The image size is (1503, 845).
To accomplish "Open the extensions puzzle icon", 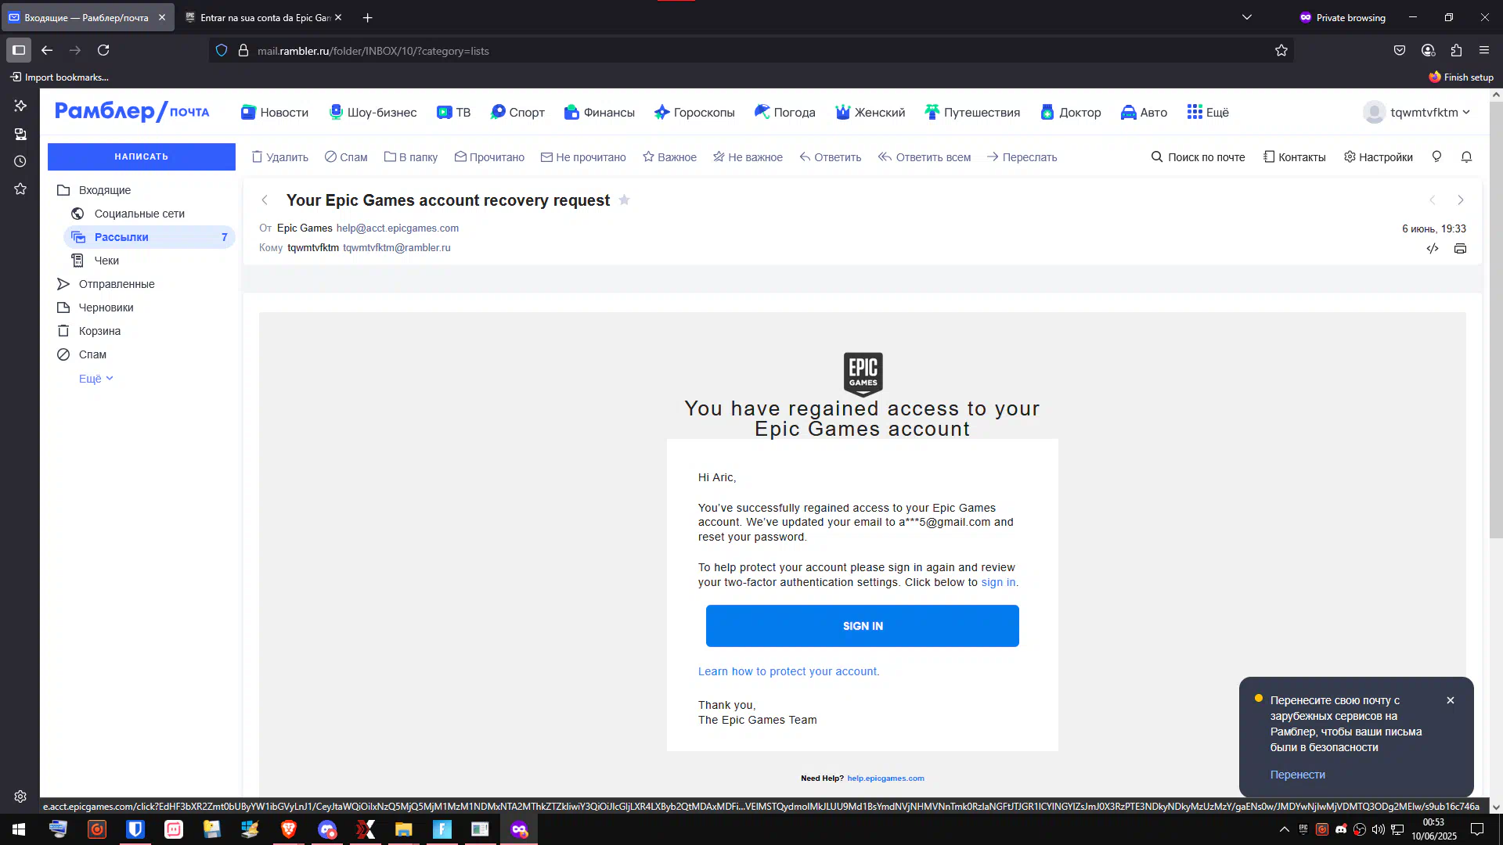I will (x=1456, y=50).
